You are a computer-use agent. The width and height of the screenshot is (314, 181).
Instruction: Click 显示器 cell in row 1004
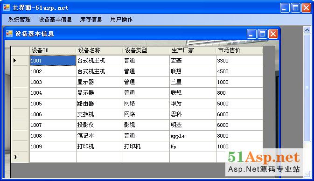click(x=99, y=93)
